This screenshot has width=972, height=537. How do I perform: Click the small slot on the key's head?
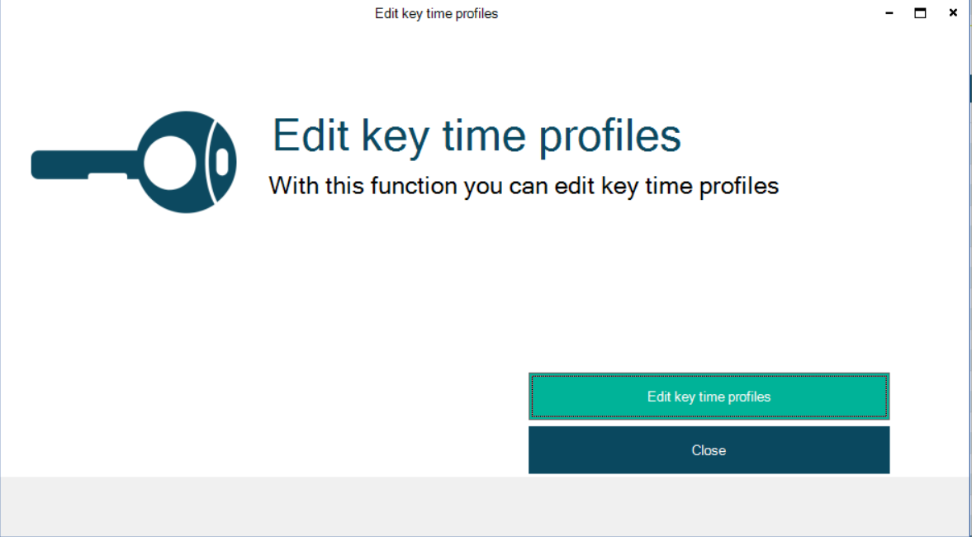[x=221, y=162]
